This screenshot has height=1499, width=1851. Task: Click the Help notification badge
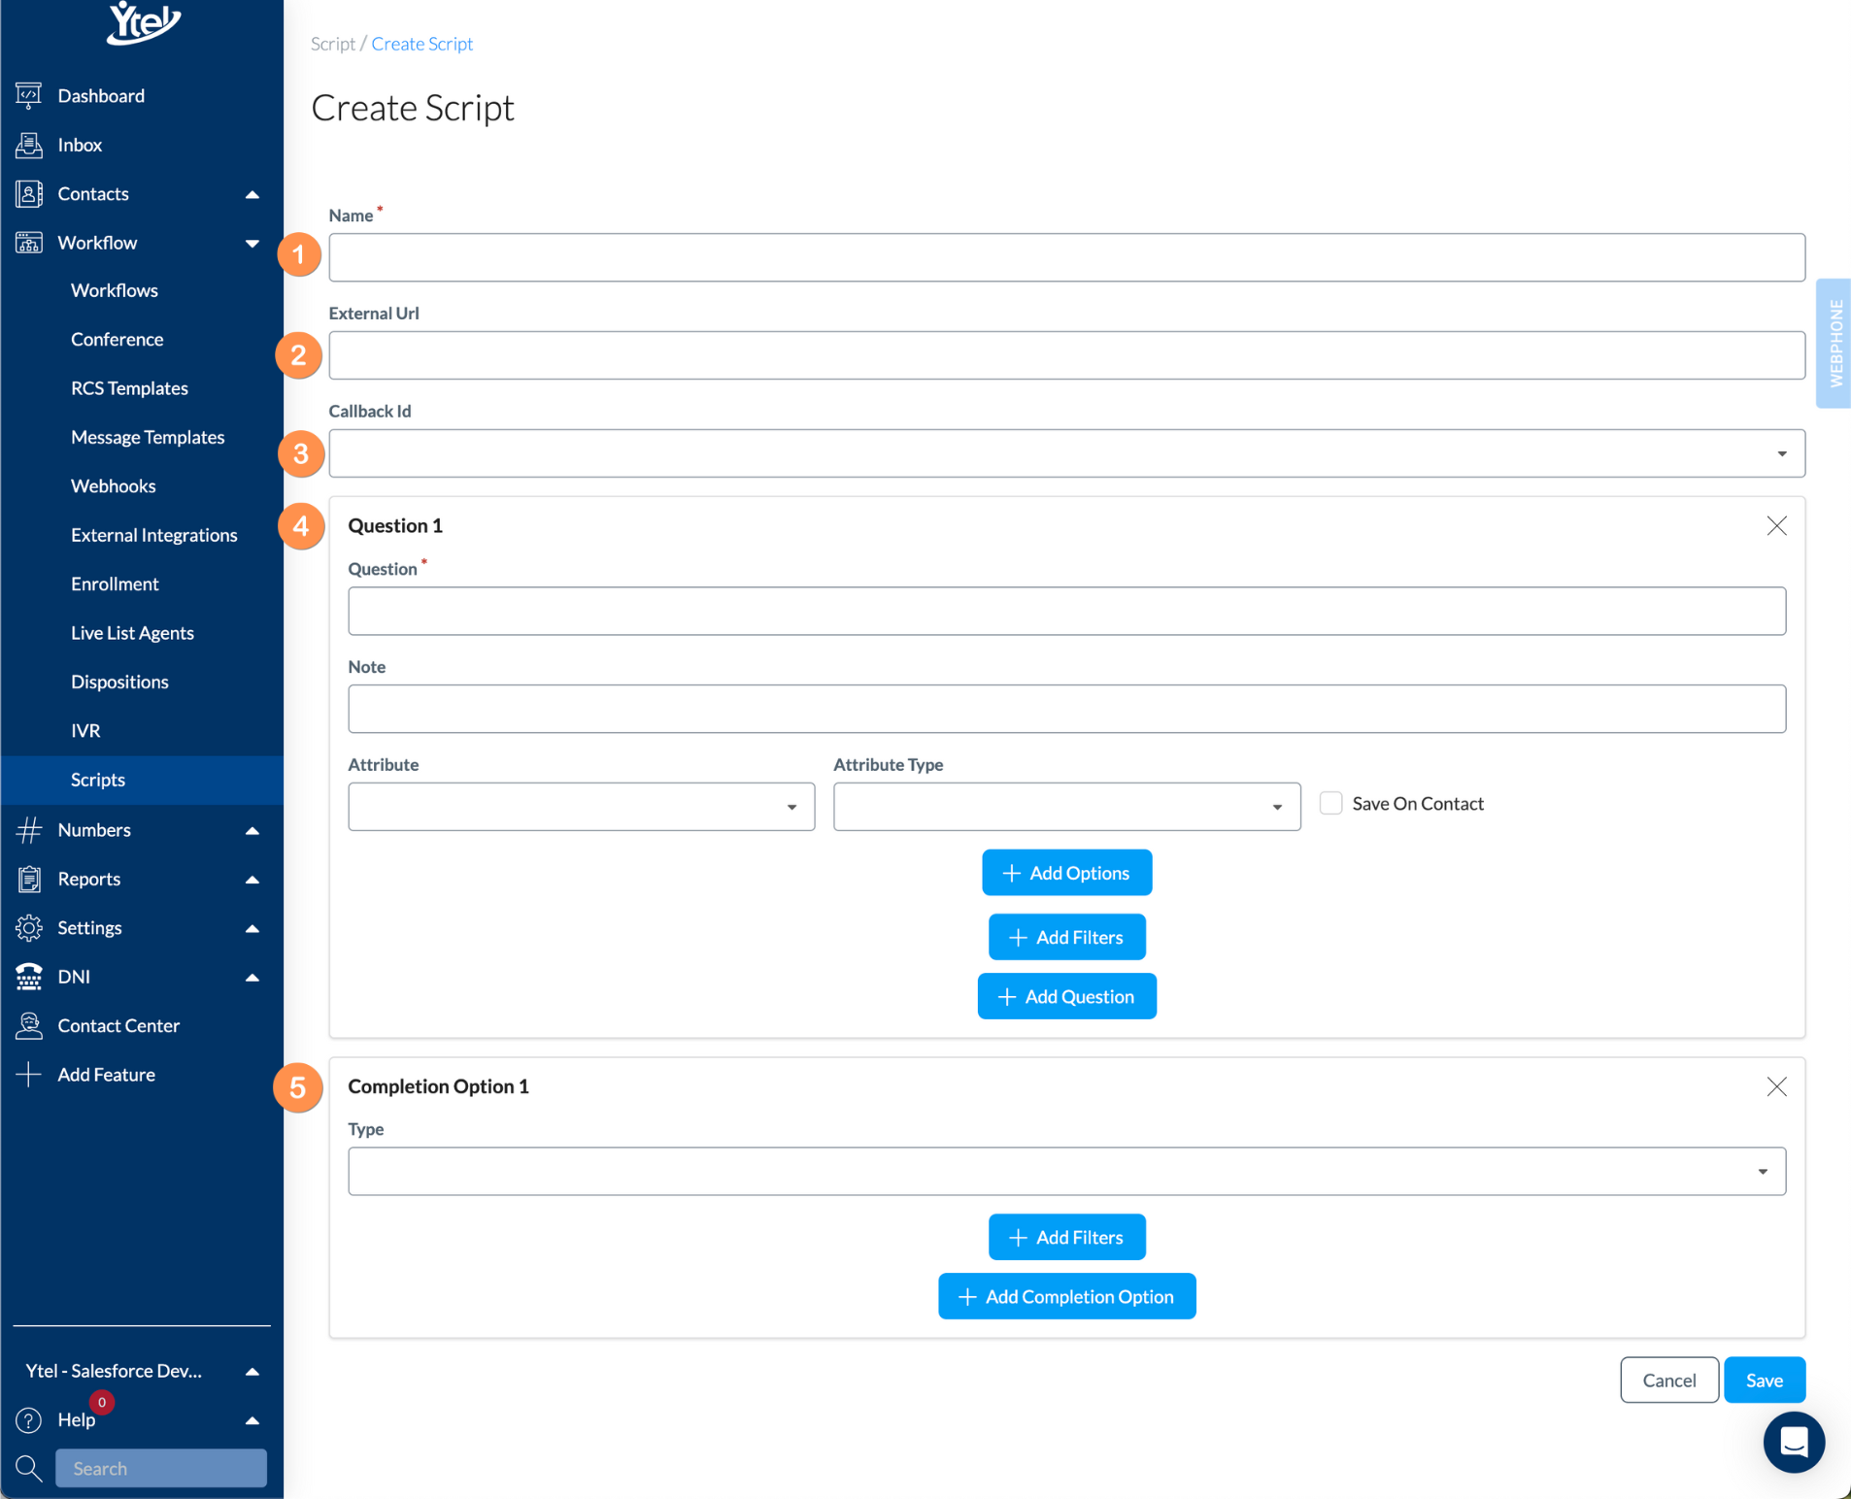click(102, 1402)
